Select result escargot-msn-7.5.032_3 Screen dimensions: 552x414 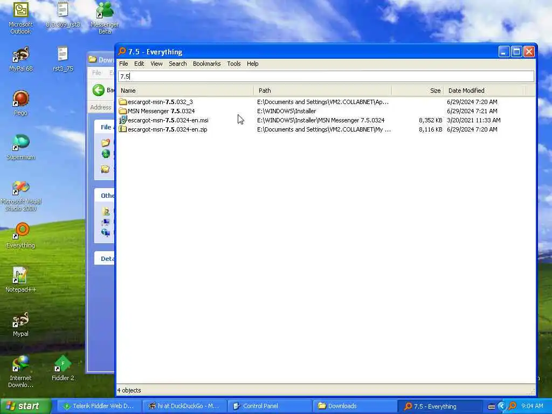click(x=160, y=102)
